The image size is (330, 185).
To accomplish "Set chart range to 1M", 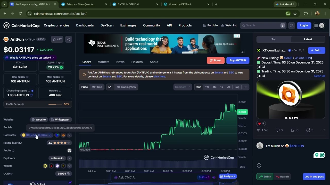I will click(214, 87).
